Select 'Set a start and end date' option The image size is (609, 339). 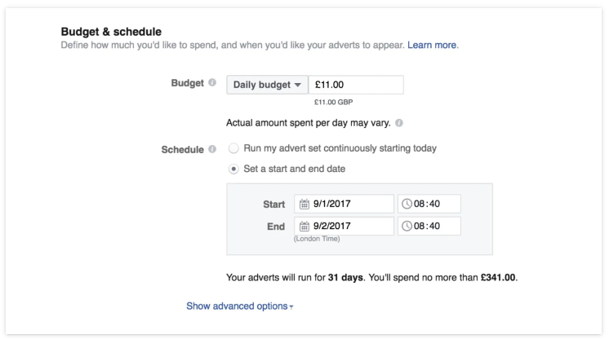(234, 169)
